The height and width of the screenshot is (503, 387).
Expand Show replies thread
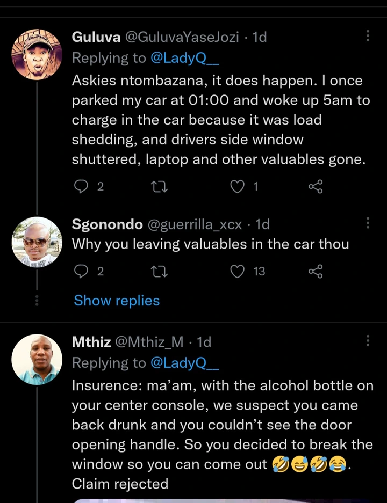coord(117,301)
